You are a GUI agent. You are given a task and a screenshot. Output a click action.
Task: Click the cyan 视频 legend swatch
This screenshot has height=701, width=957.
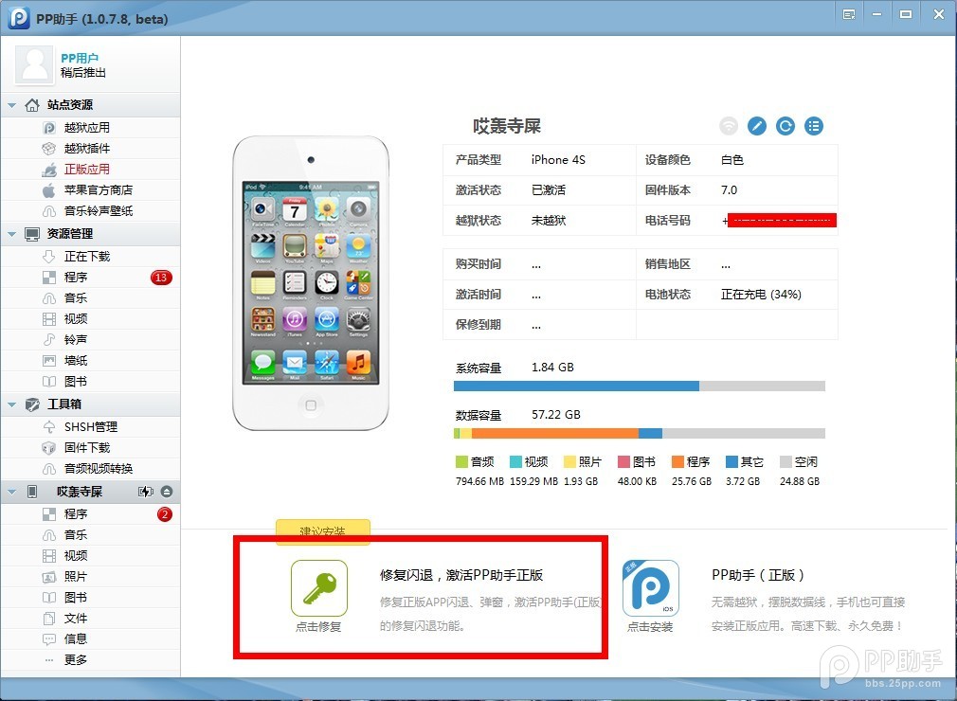click(x=515, y=462)
